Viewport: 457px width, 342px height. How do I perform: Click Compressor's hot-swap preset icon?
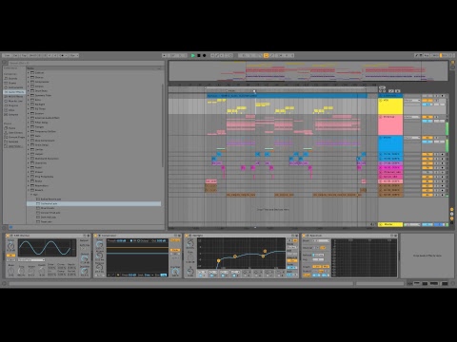click(175, 236)
